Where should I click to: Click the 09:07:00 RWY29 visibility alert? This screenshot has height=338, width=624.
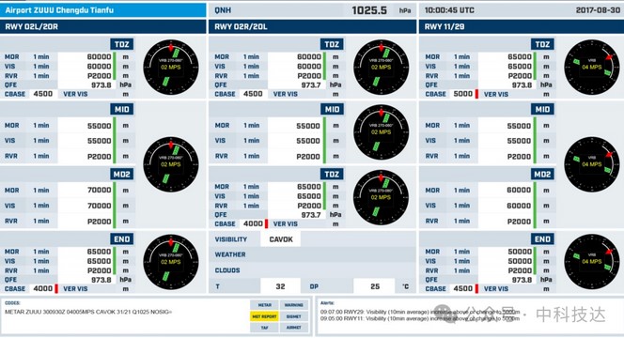[x=420, y=312]
